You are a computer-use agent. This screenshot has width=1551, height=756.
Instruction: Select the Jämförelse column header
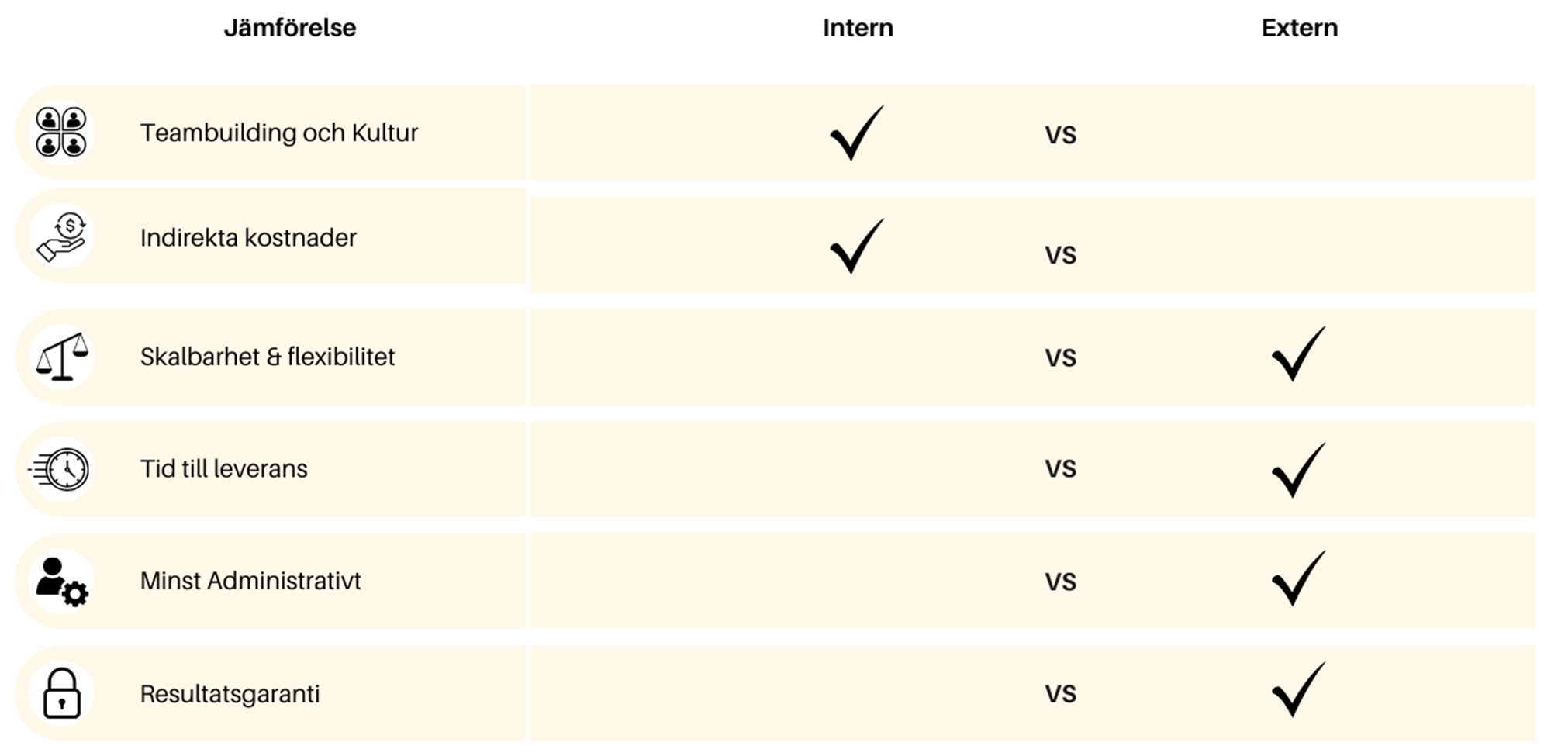coord(290,28)
